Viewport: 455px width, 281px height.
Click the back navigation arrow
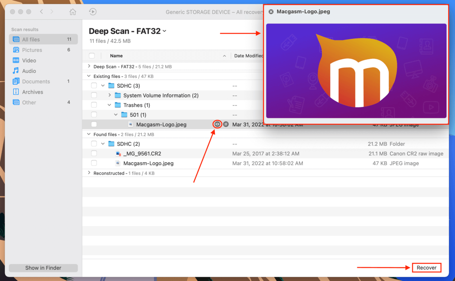click(42, 12)
